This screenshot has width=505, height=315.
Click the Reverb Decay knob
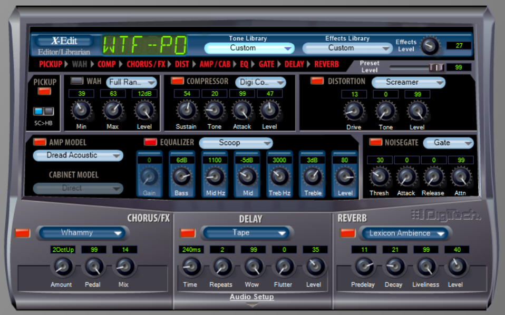coord(395,267)
